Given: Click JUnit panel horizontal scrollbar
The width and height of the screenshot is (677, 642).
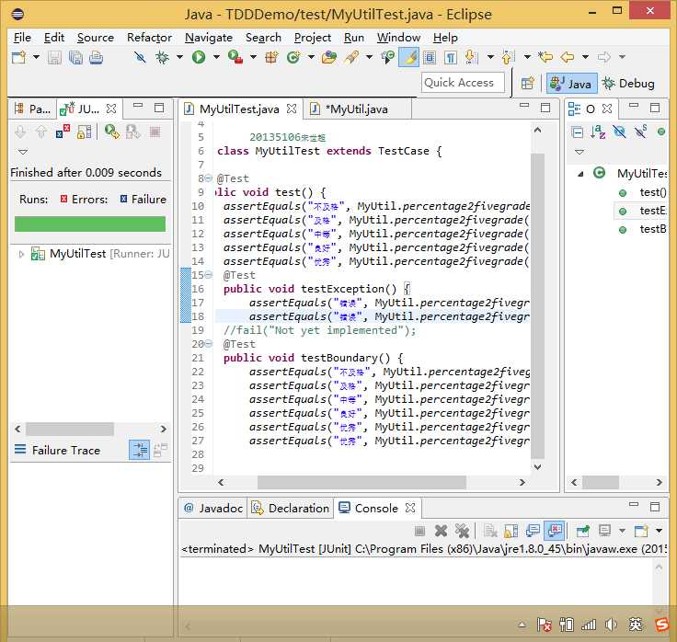Looking at the screenshot, I should tap(70, 429).
